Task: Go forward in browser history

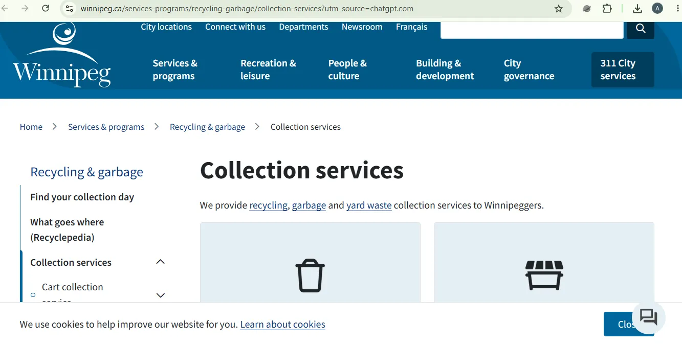Action: coord(25,8)
